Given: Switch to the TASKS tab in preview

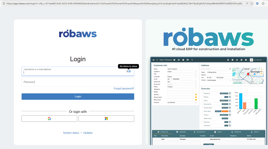Looking at the screenshot, I should coord(218,132).
